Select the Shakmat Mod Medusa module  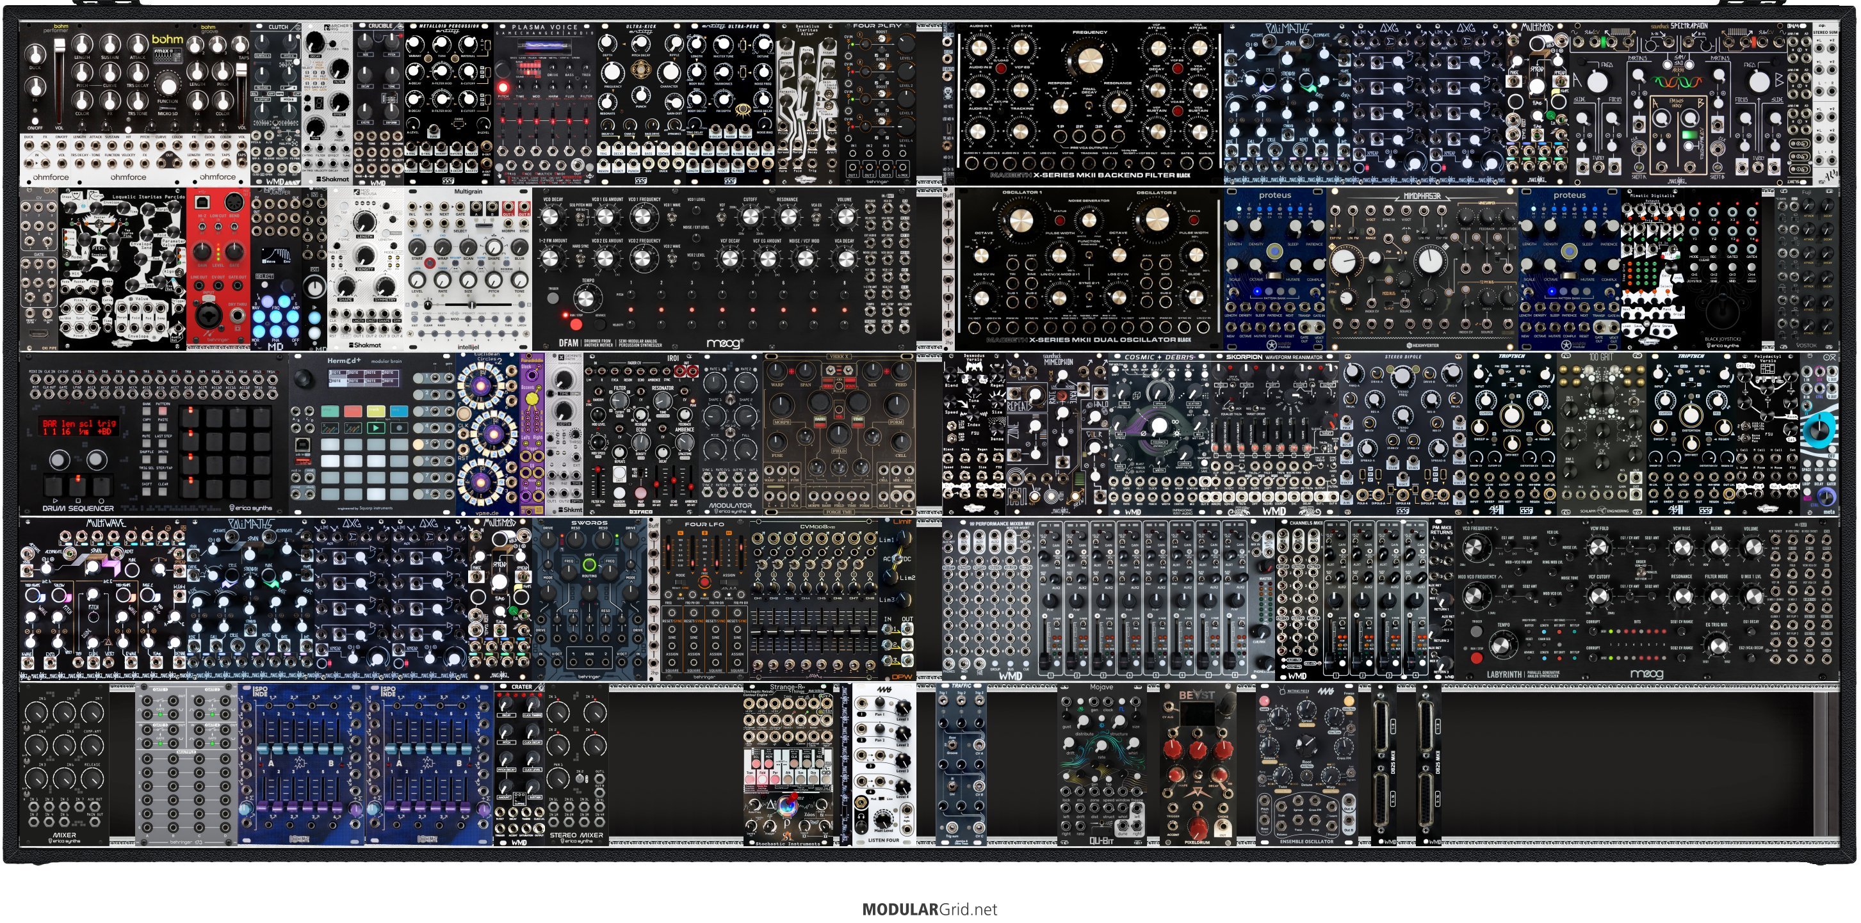click(366, 269)
